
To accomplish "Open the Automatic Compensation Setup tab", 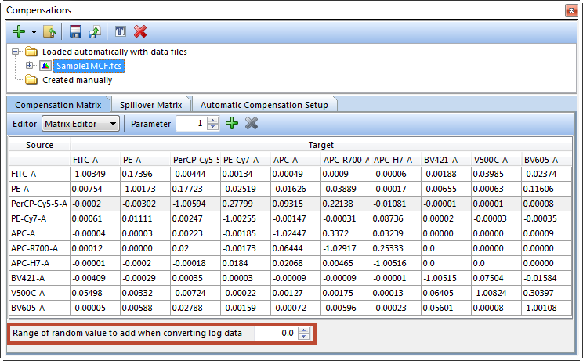I will pyautogui.click(x=264, y=104).
